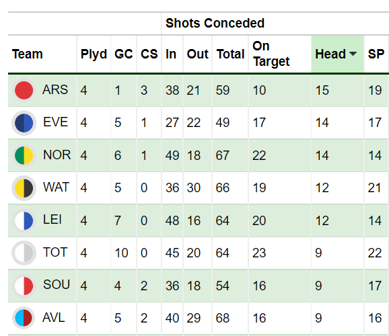Sort by the SP column header
Image resolution: width=389 pixels, height=336 pixels.
(376, 54)
